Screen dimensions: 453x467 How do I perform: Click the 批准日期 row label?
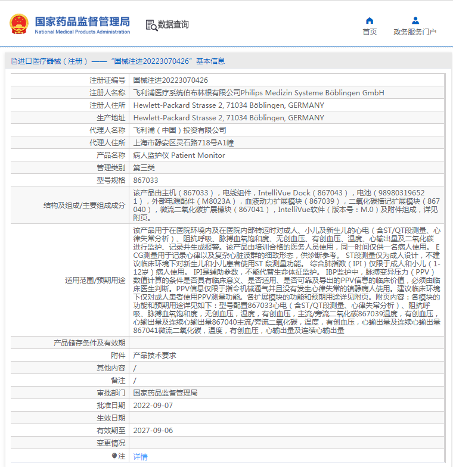(x=111, y=405)
